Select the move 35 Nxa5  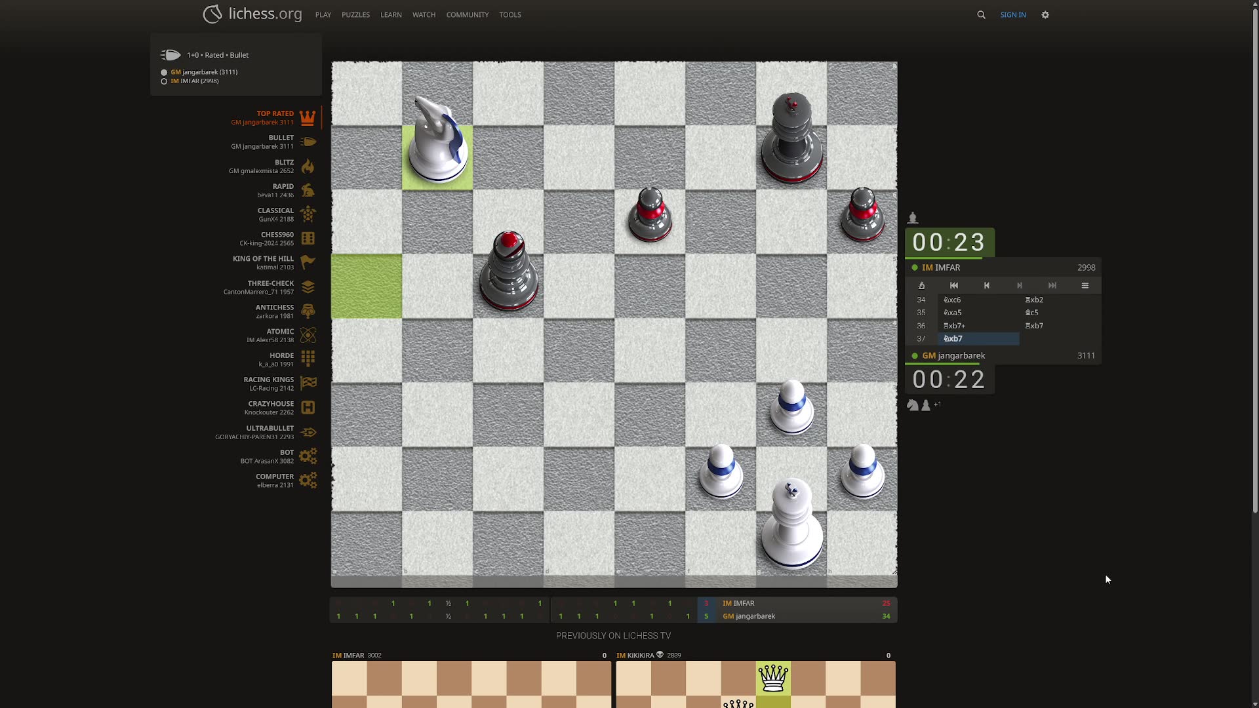pyautogui.click(x=953, y=313)
